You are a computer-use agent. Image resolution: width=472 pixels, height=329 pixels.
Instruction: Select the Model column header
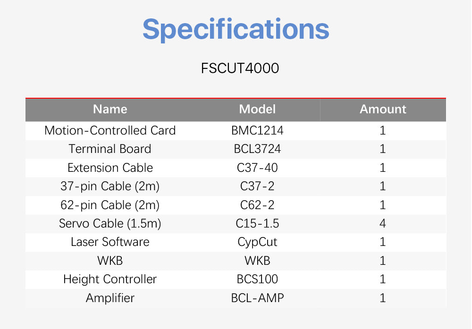pos(257,110)
